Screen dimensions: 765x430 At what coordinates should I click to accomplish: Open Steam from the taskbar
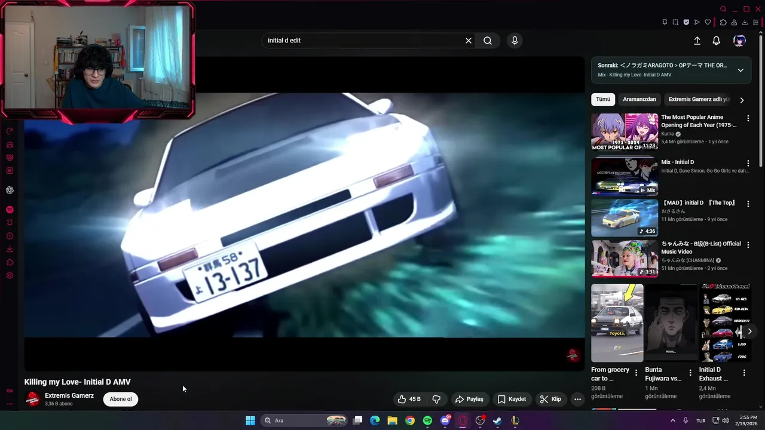tap(497, 420)
